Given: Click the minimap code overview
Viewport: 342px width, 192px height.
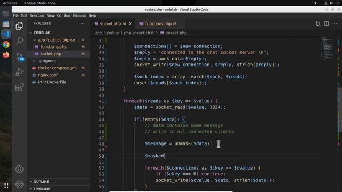Looking at the screenshot, I should click(x=328, y=49).
